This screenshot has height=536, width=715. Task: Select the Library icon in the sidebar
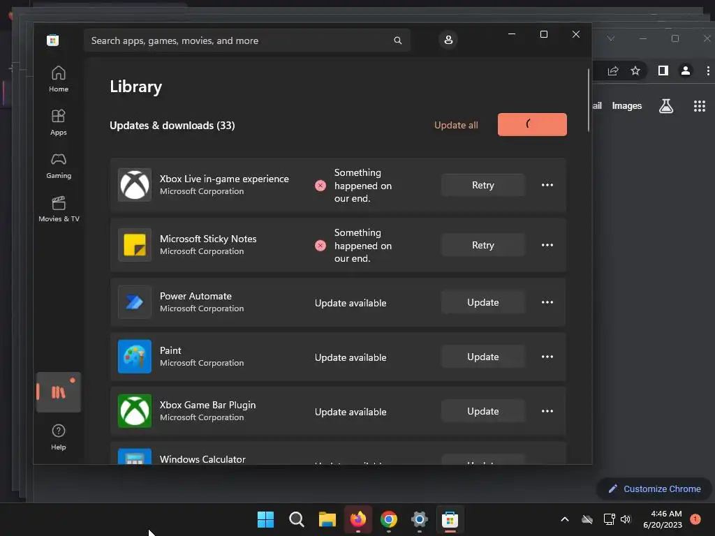[x=59, y=392]
